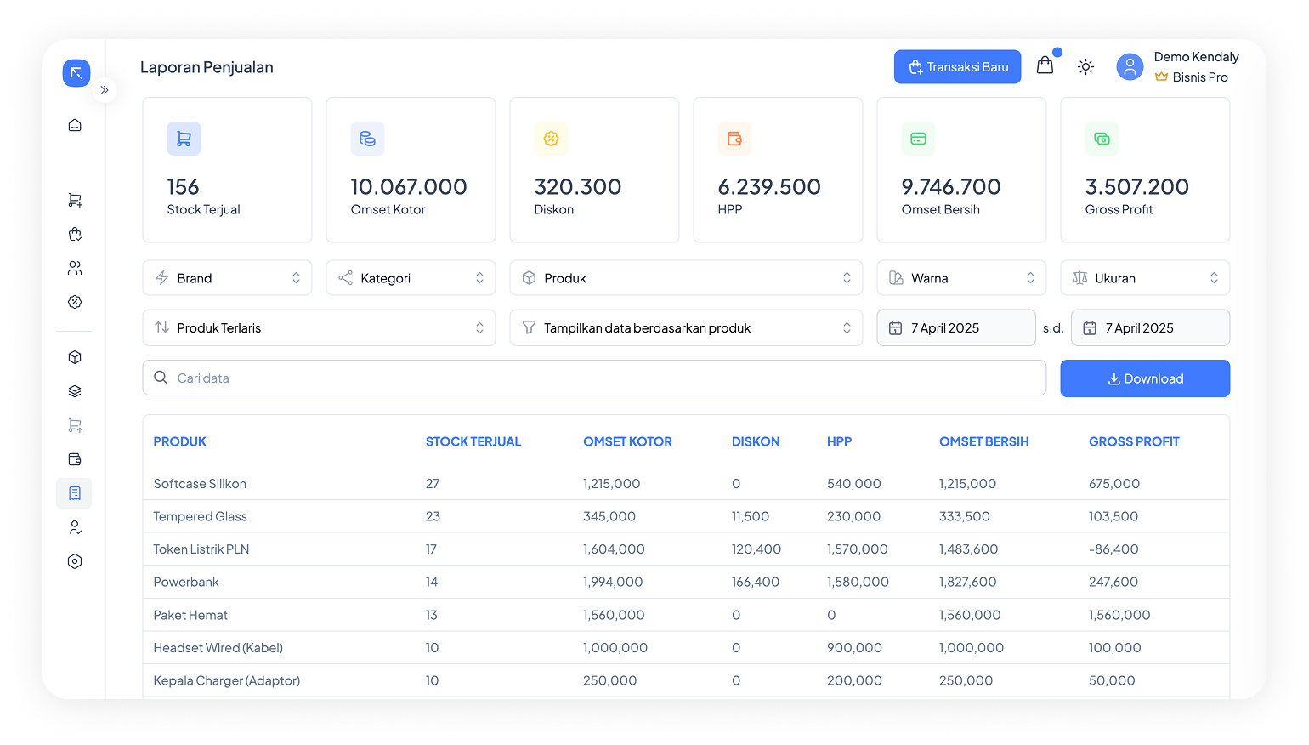Open the Kategori filter dropdown
1309x745 pixels.
411,278
